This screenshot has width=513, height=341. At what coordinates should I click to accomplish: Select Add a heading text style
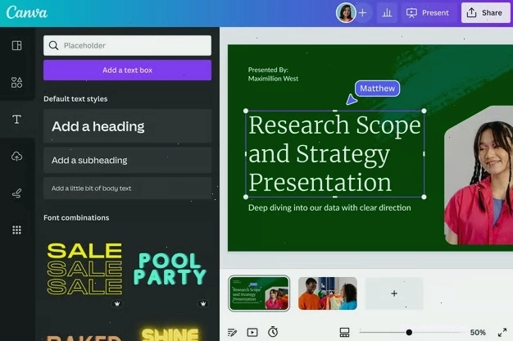click(x=127, y=126)
